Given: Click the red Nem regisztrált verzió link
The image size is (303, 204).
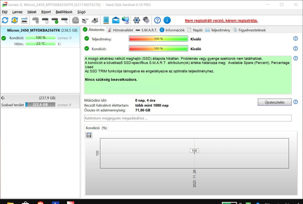Looking at the screenshot, I should (x=221, y=21).
